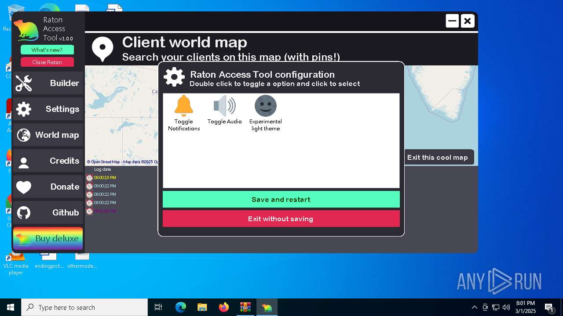Click the Buy deluxe rainbow button
Viewport: 563px width, 316px height.
point(48,238)
